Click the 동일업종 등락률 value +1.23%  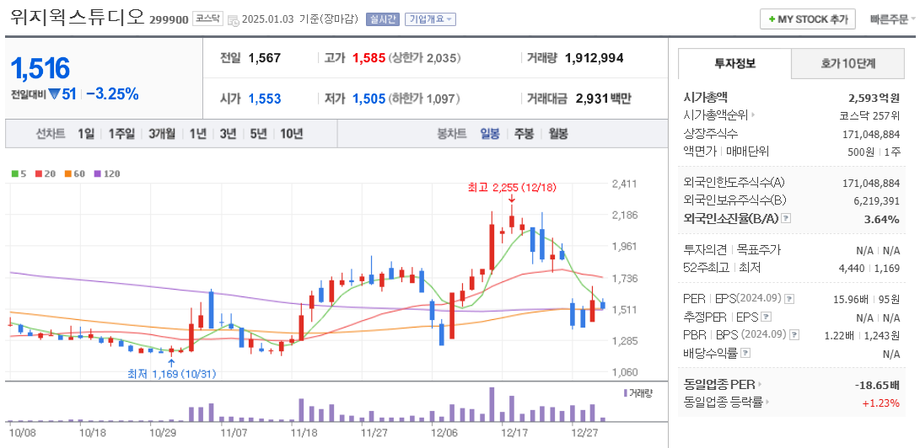pos(880,403)
